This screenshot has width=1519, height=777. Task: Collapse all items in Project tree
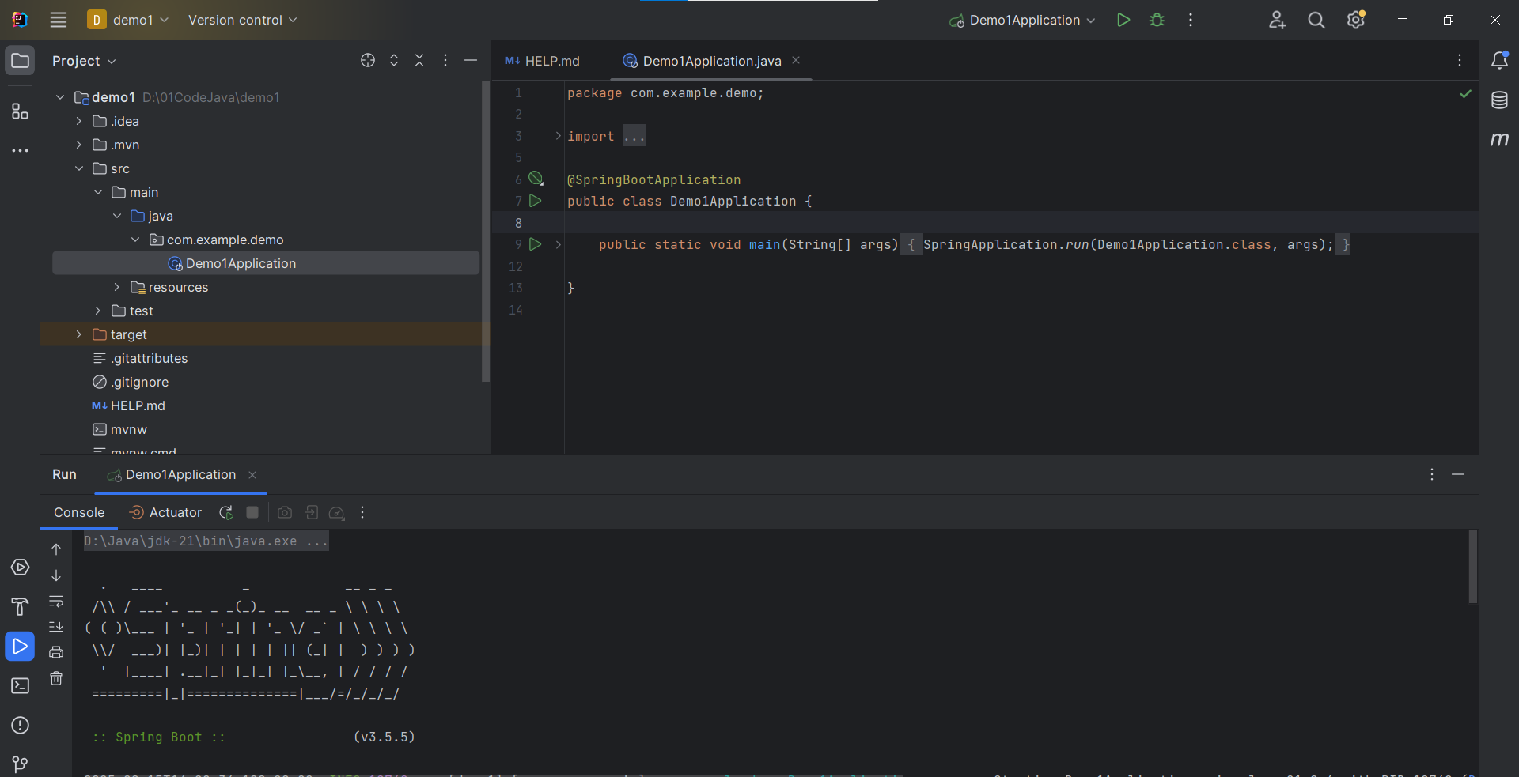(x=419, y=60)
